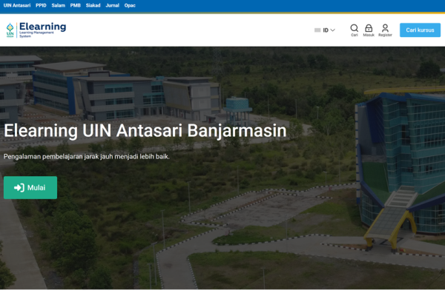Image resolution: width=445 pixels, height=296 pixels.
Task: Open the Salam top link
Action: [58, 5]
